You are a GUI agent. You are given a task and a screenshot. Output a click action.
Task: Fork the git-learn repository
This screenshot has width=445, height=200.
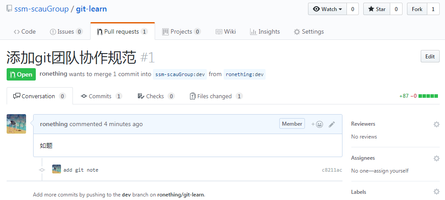pyautogui.click(x=417, y=9)
